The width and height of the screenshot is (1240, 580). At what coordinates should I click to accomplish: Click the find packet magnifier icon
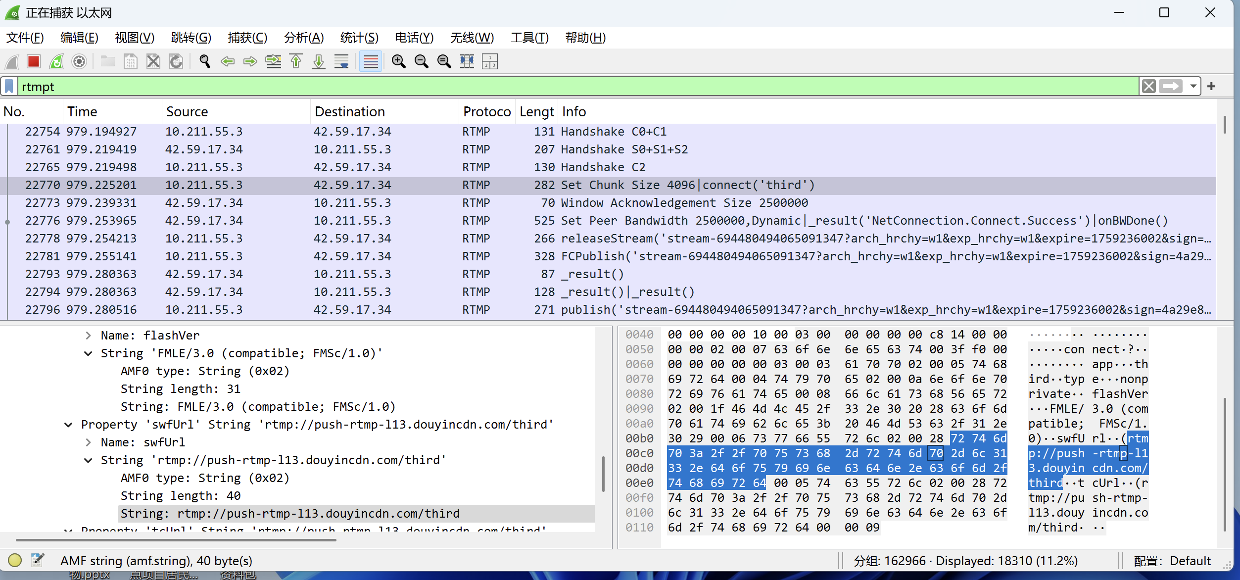pos(204,61)
